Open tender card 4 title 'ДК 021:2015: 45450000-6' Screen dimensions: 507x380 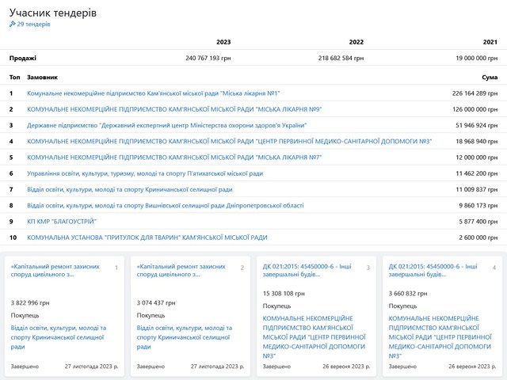[433, 271]
